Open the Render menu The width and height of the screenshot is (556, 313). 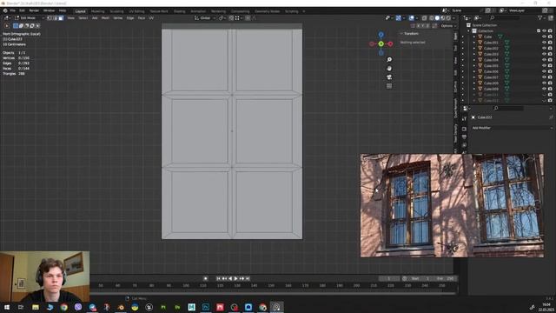pos(34,11)
